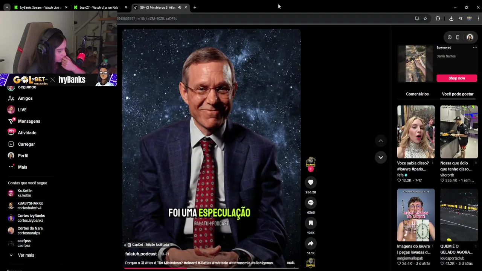This screenshot has width=482, height=271.
Task: Open the media controls icon in browser toolbar
Action: [460, 18]
